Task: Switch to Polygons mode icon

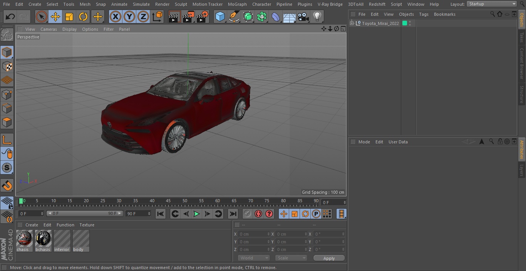Action: point(7,122)
